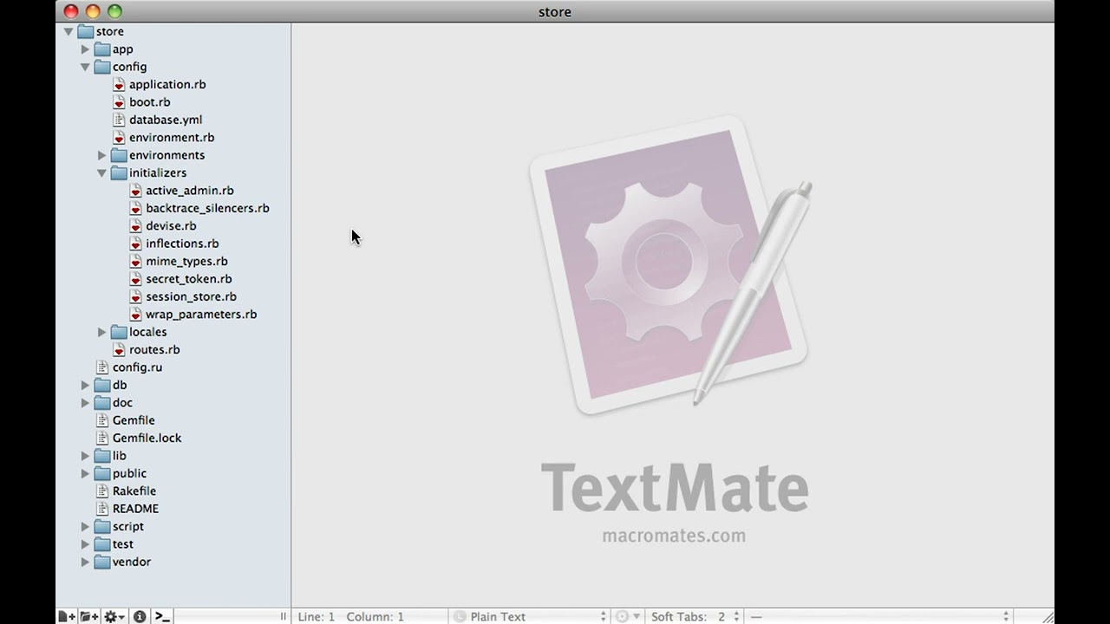Click the Line: 1 status entry

click(317, 616)
